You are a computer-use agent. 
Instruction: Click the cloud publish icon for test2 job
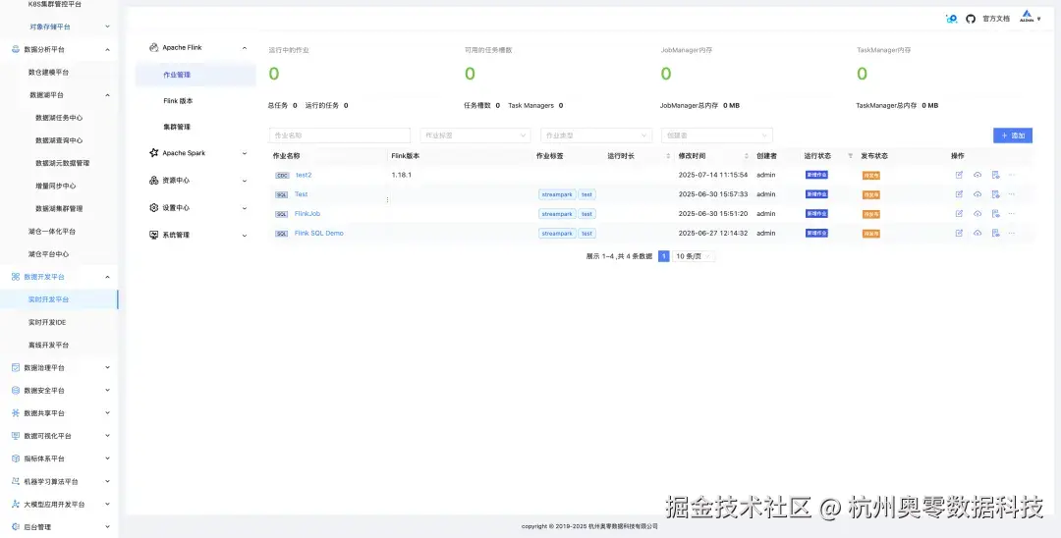(x=977, y=175)
